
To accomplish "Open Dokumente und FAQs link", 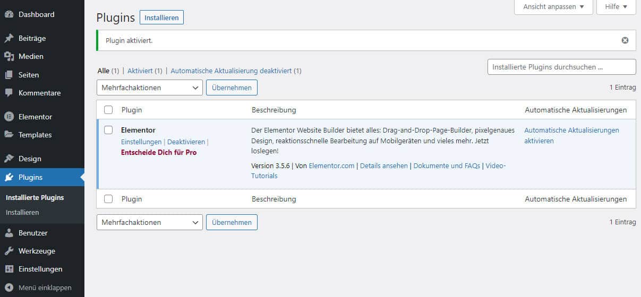I will tap(447, 166).
